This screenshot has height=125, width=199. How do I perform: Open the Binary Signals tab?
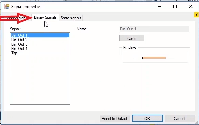pyautogui.click(x=45, y=17)
